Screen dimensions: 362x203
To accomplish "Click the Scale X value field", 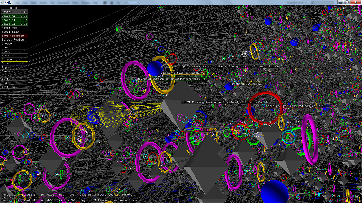I will pos(14,16).
